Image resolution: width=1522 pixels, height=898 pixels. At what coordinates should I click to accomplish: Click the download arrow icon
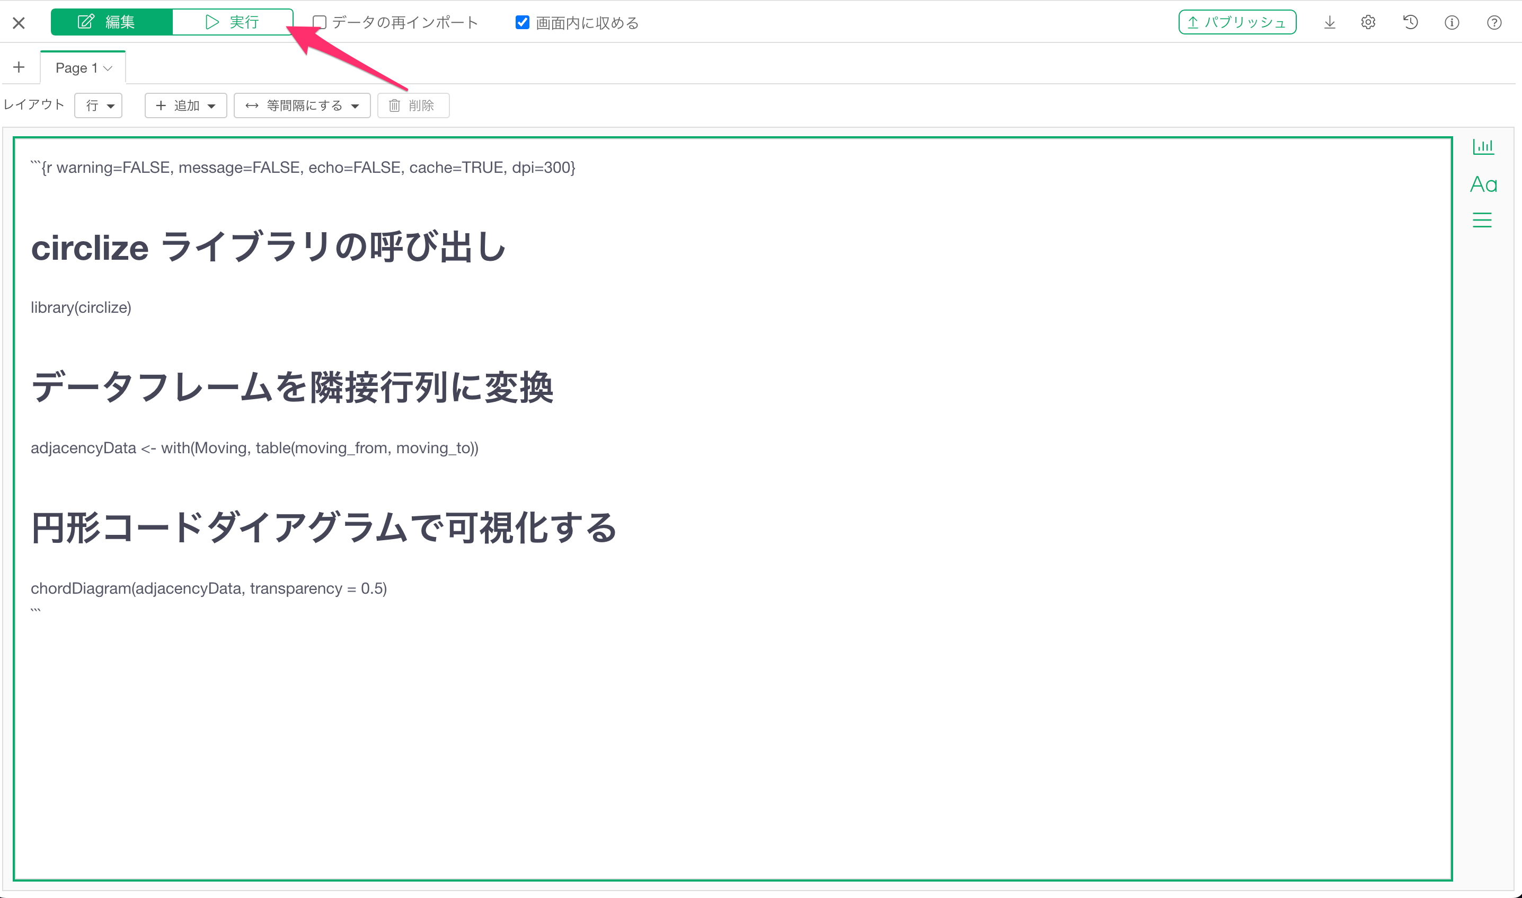coord(1329,22)
